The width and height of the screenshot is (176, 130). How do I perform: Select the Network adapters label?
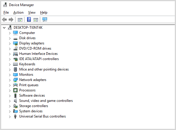coord(33,80)
